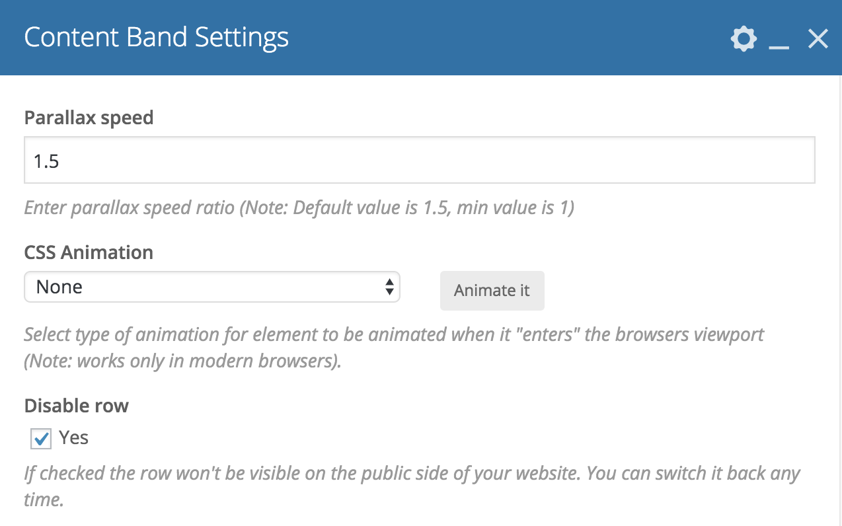Click the Yes label beside the checkbox
Screen dimensions: 842x526
[x=73, y=437]
